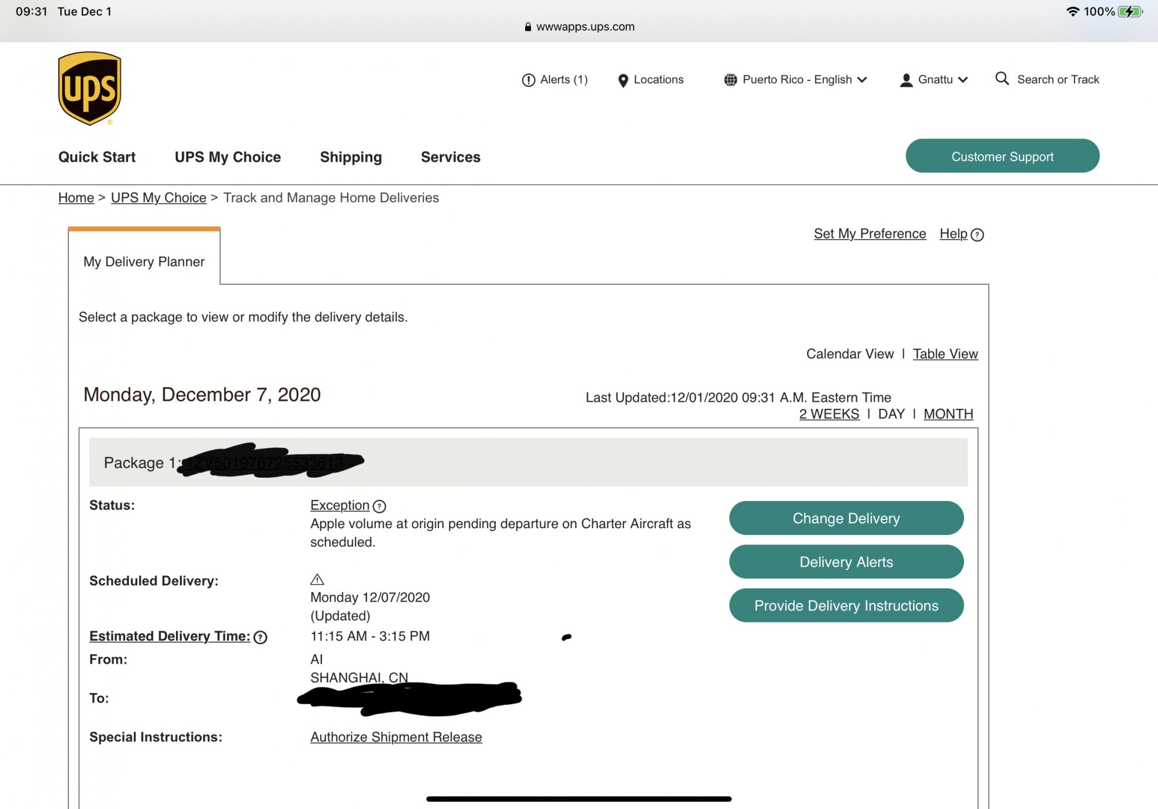Open the Alerts exclamation icon
This screenshot has width=1158, height=809.
(528, 80)
